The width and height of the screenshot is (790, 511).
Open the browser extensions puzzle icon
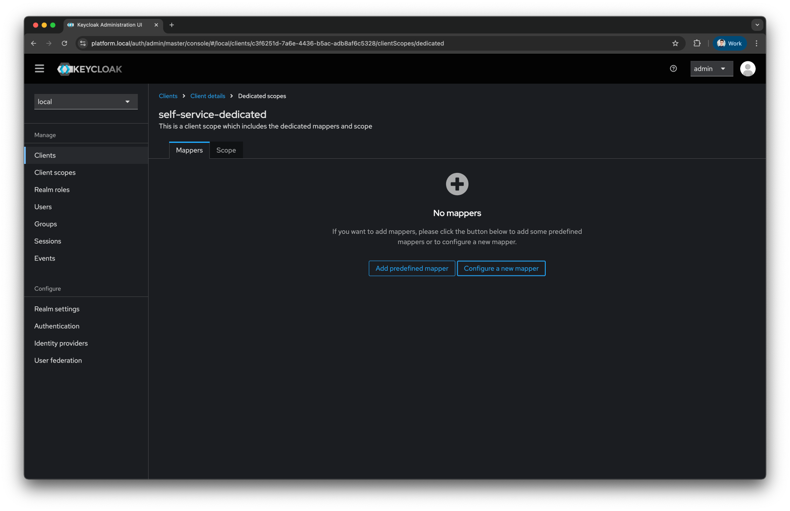[x=696, y=43]
